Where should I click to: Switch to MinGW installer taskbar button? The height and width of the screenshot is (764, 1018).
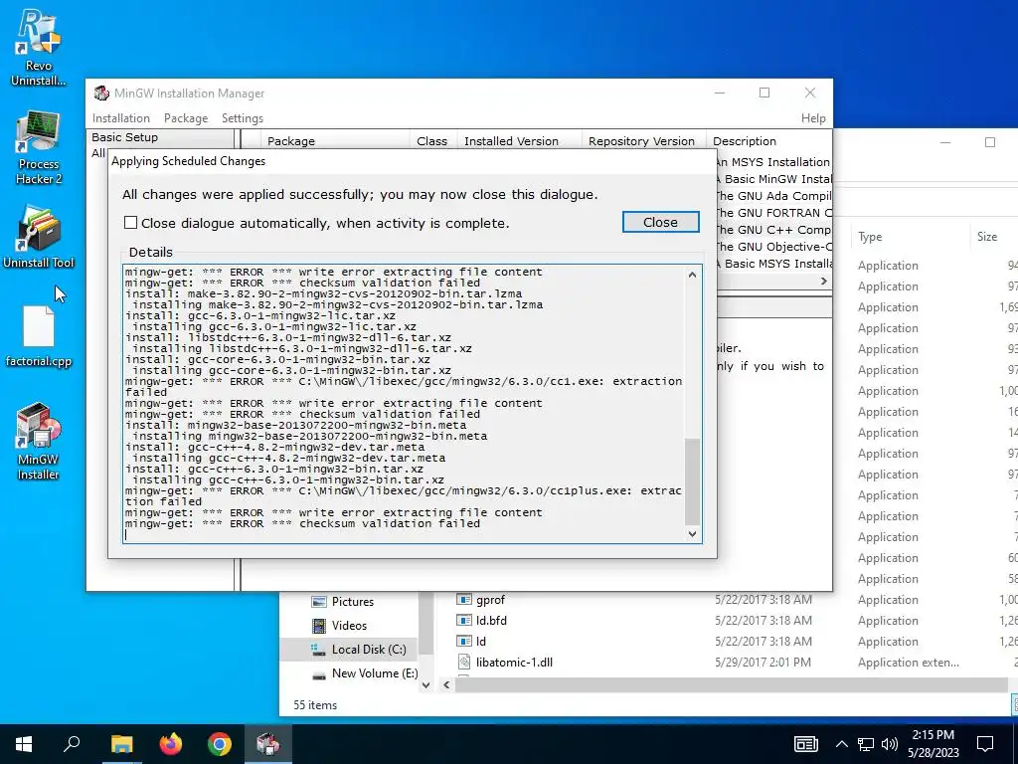268,744
